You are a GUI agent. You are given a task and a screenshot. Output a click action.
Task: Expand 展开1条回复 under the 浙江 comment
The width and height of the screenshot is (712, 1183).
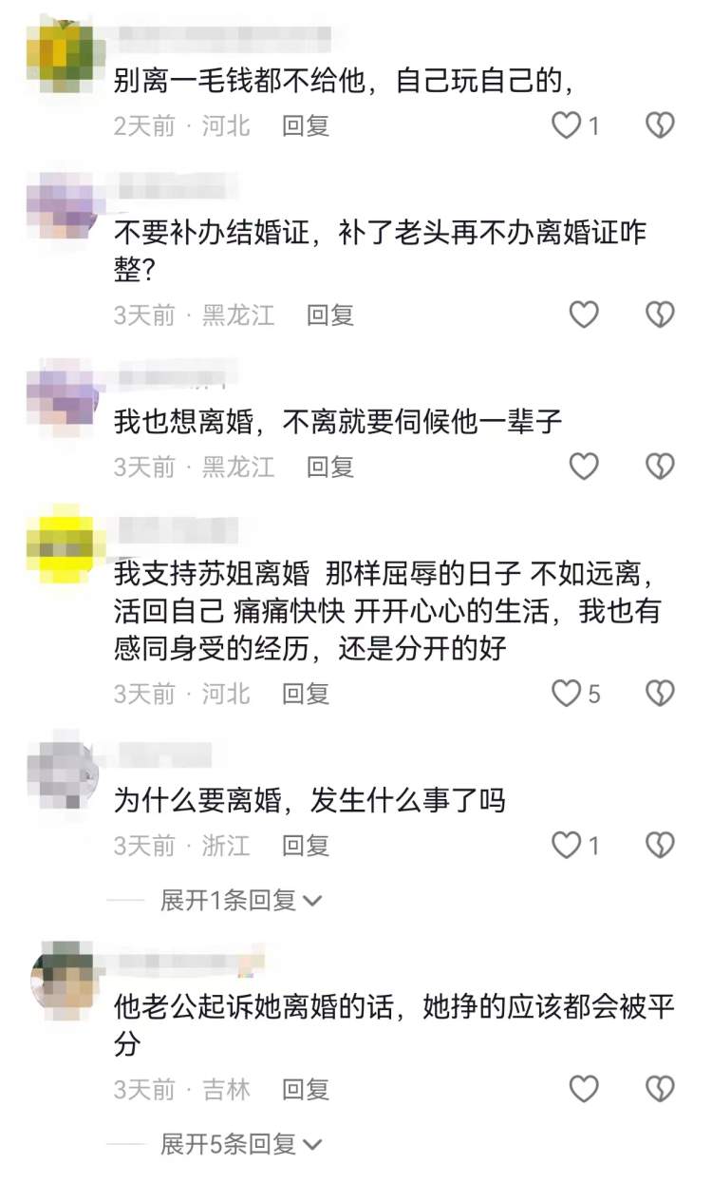pyautogui.click(x=241, y=900)
